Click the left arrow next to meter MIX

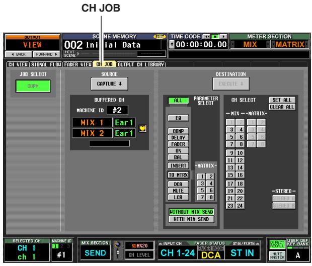(233, 44)
